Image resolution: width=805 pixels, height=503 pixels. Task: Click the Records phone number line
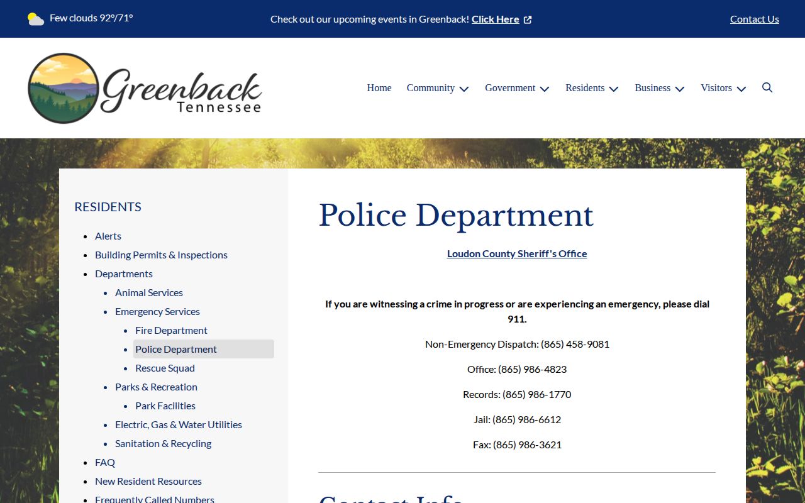click(517, 394)
